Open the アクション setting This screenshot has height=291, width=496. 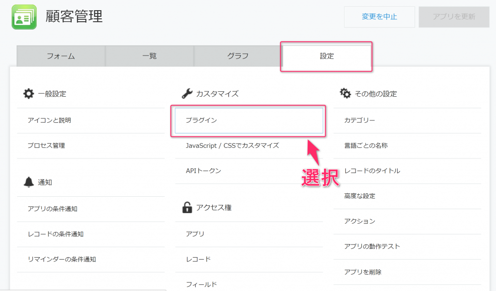point(407,221)
